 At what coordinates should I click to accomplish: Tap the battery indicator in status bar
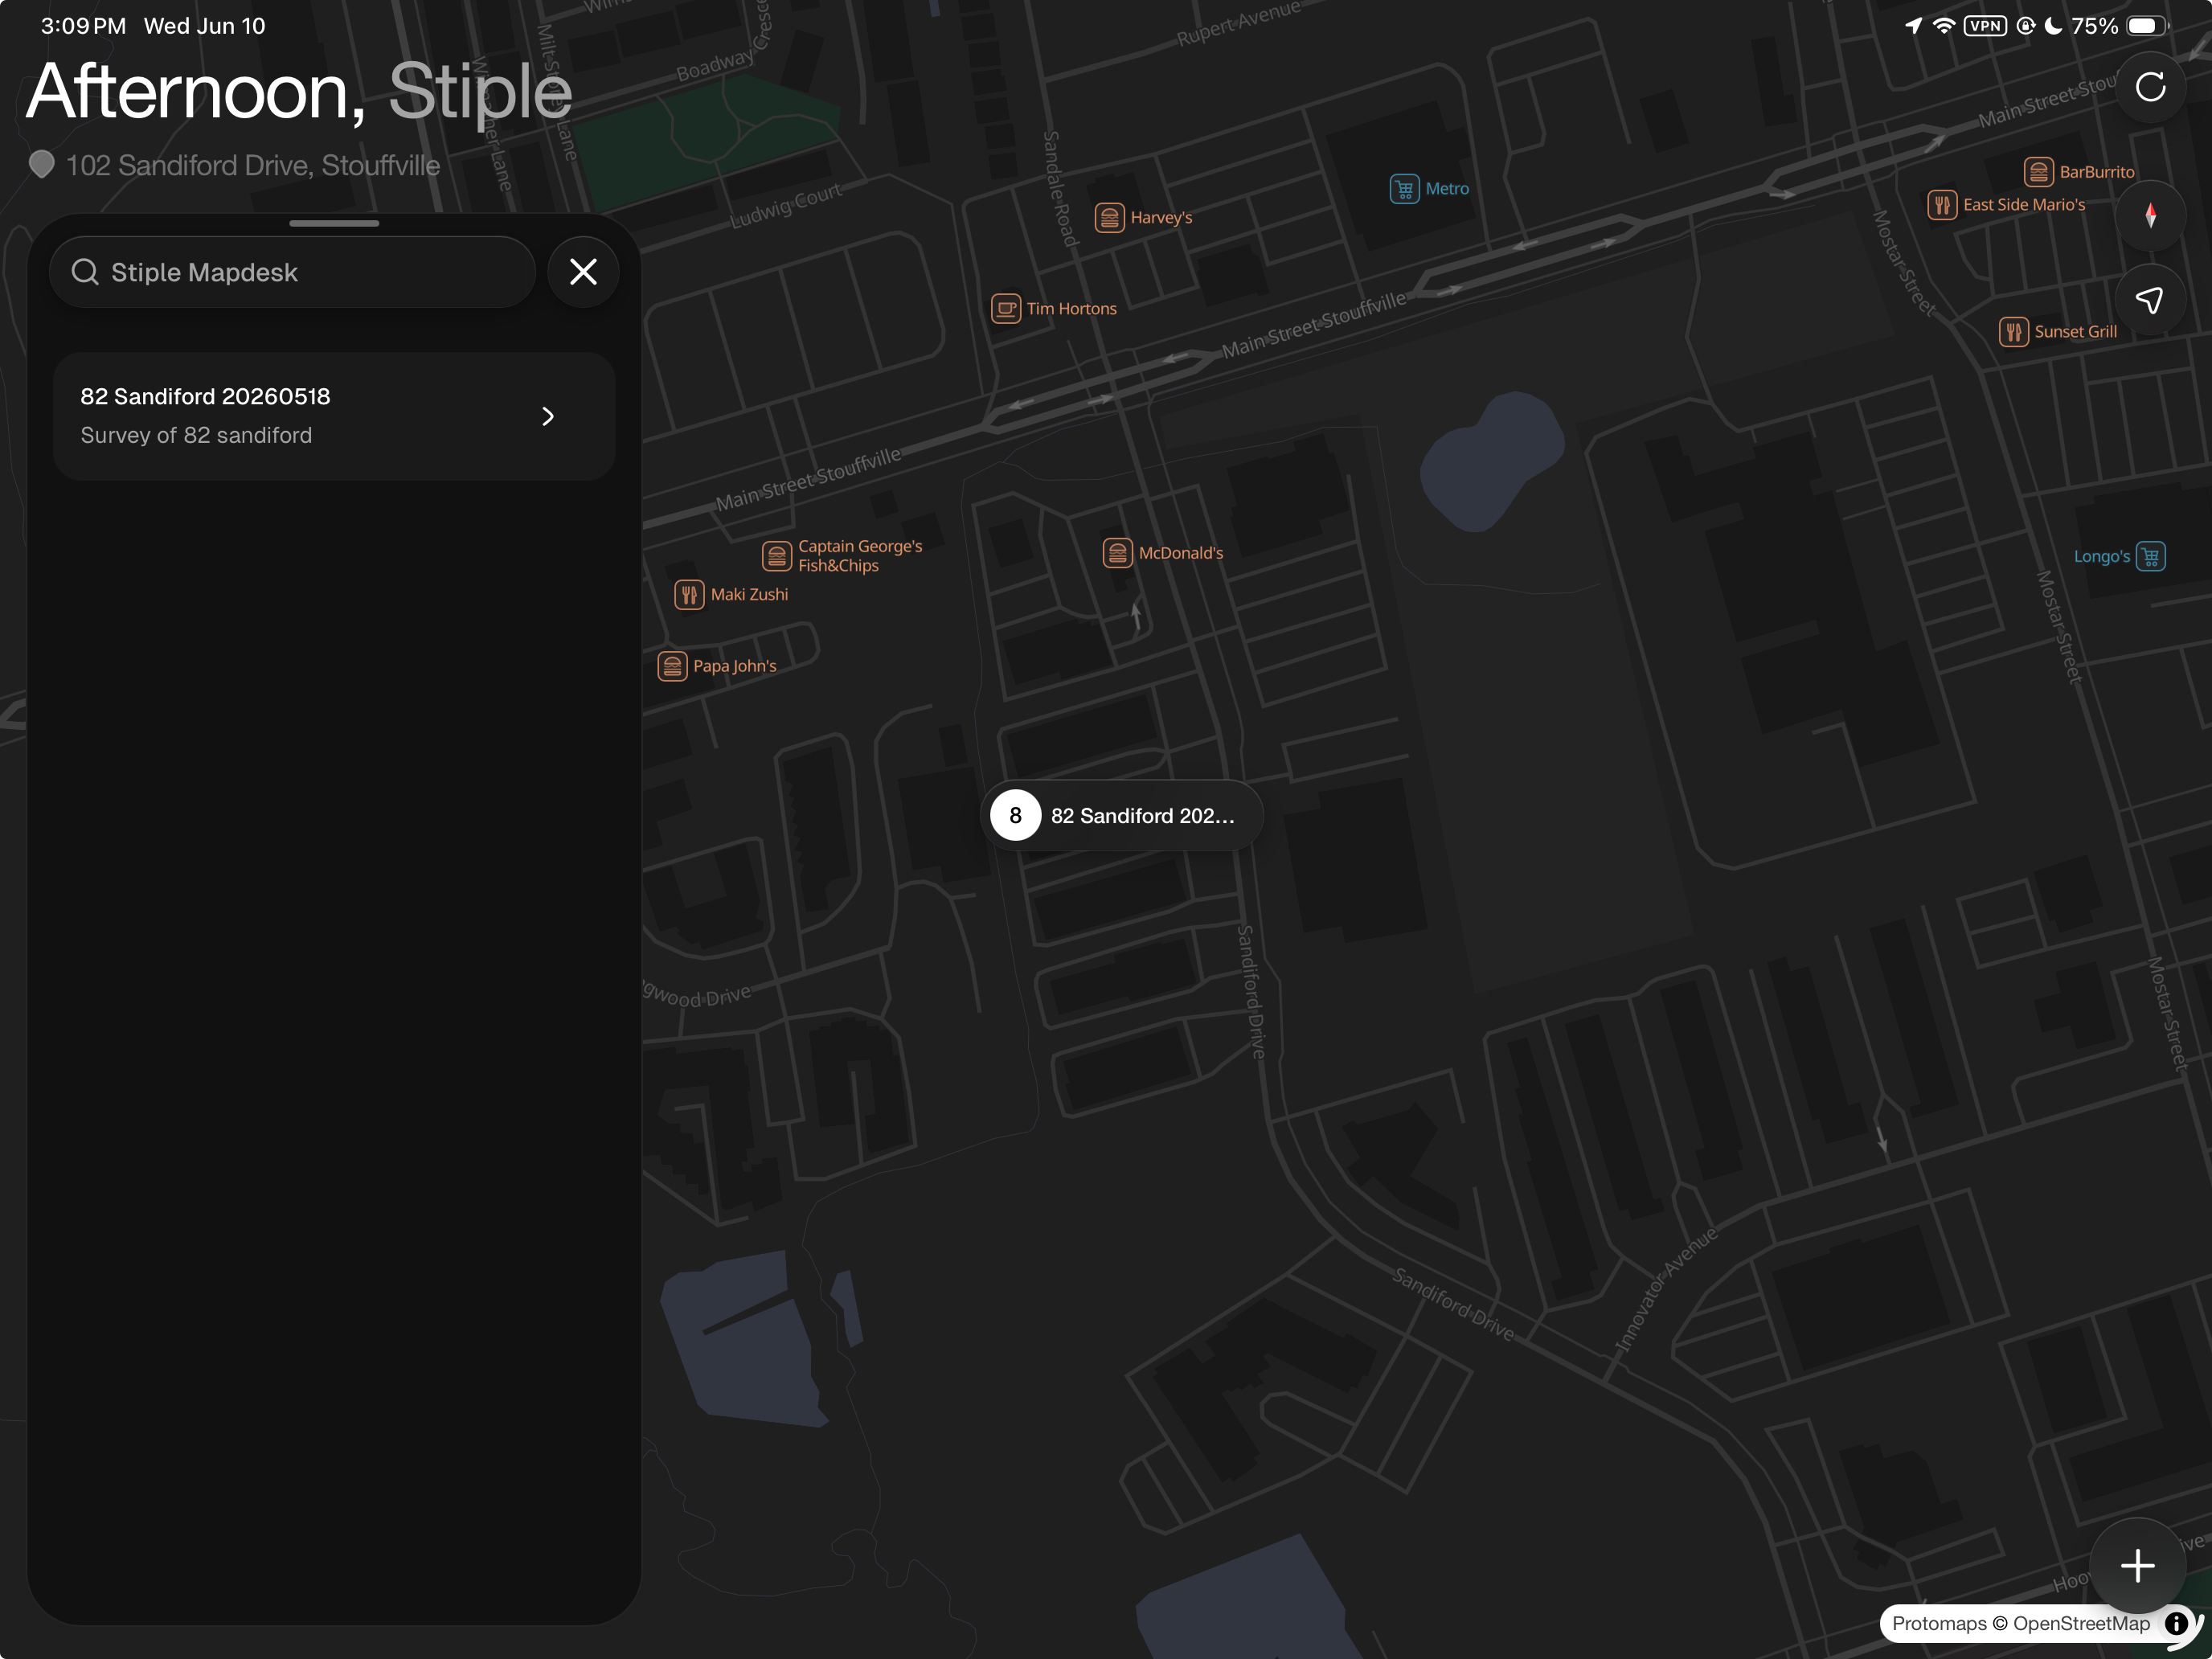[2146, 26]
